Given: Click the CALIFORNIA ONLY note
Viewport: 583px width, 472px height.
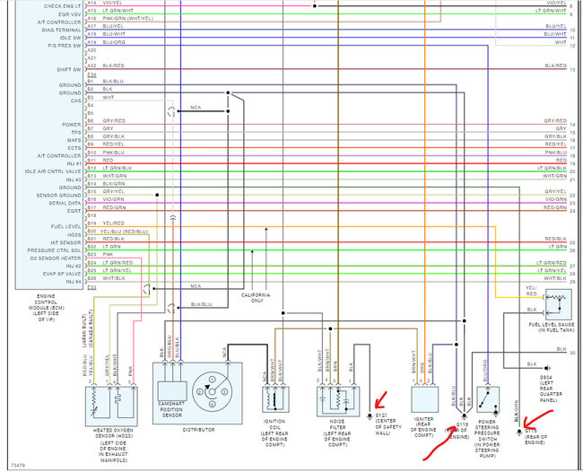Looking at the screenshot, I should (x=256, y=298).
